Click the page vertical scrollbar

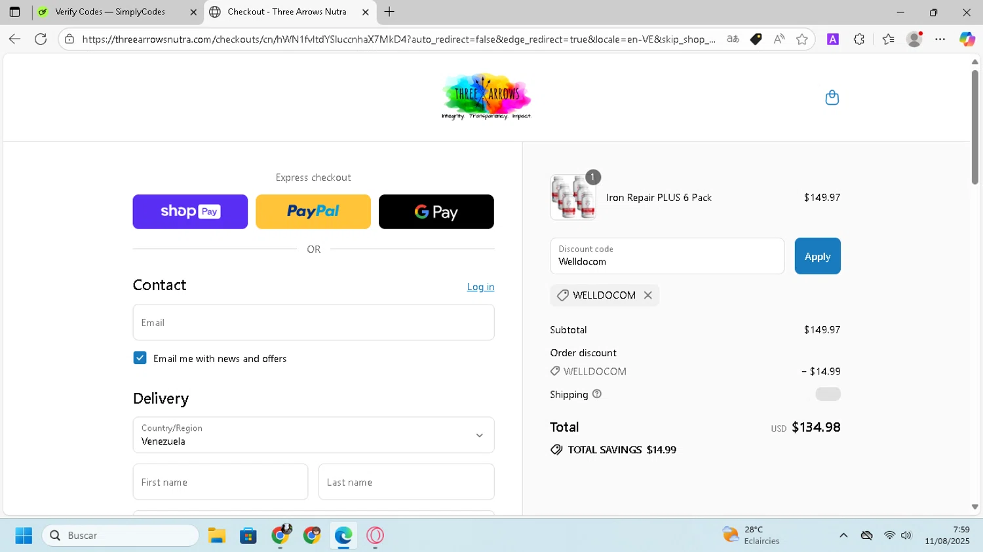[975, 128]
